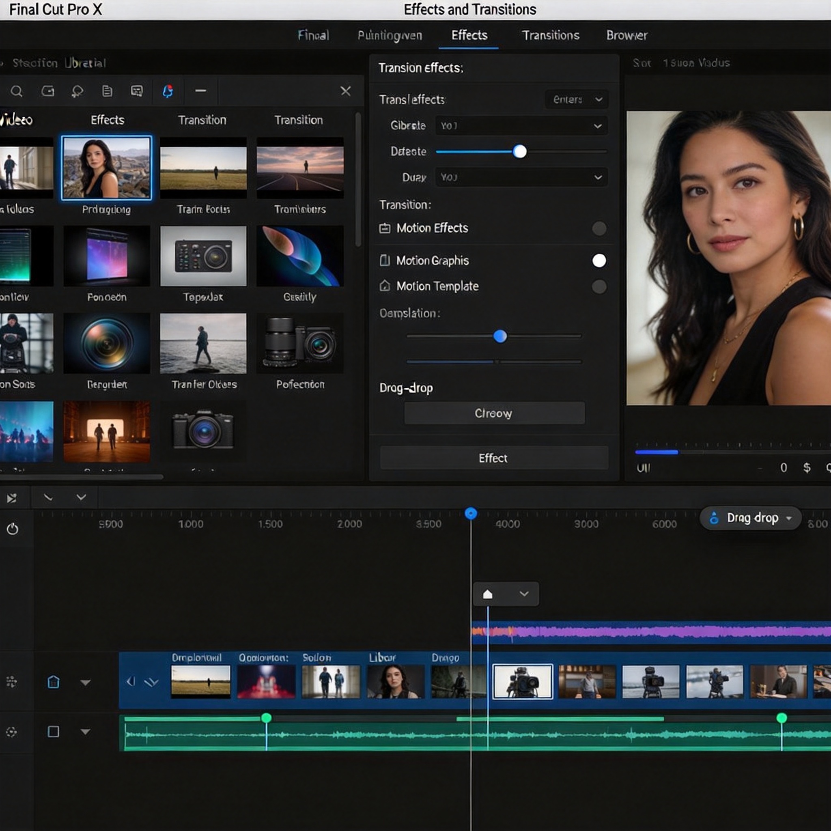Toggle the Motion Template switch
Screen dimensions: 831x831
599,286
